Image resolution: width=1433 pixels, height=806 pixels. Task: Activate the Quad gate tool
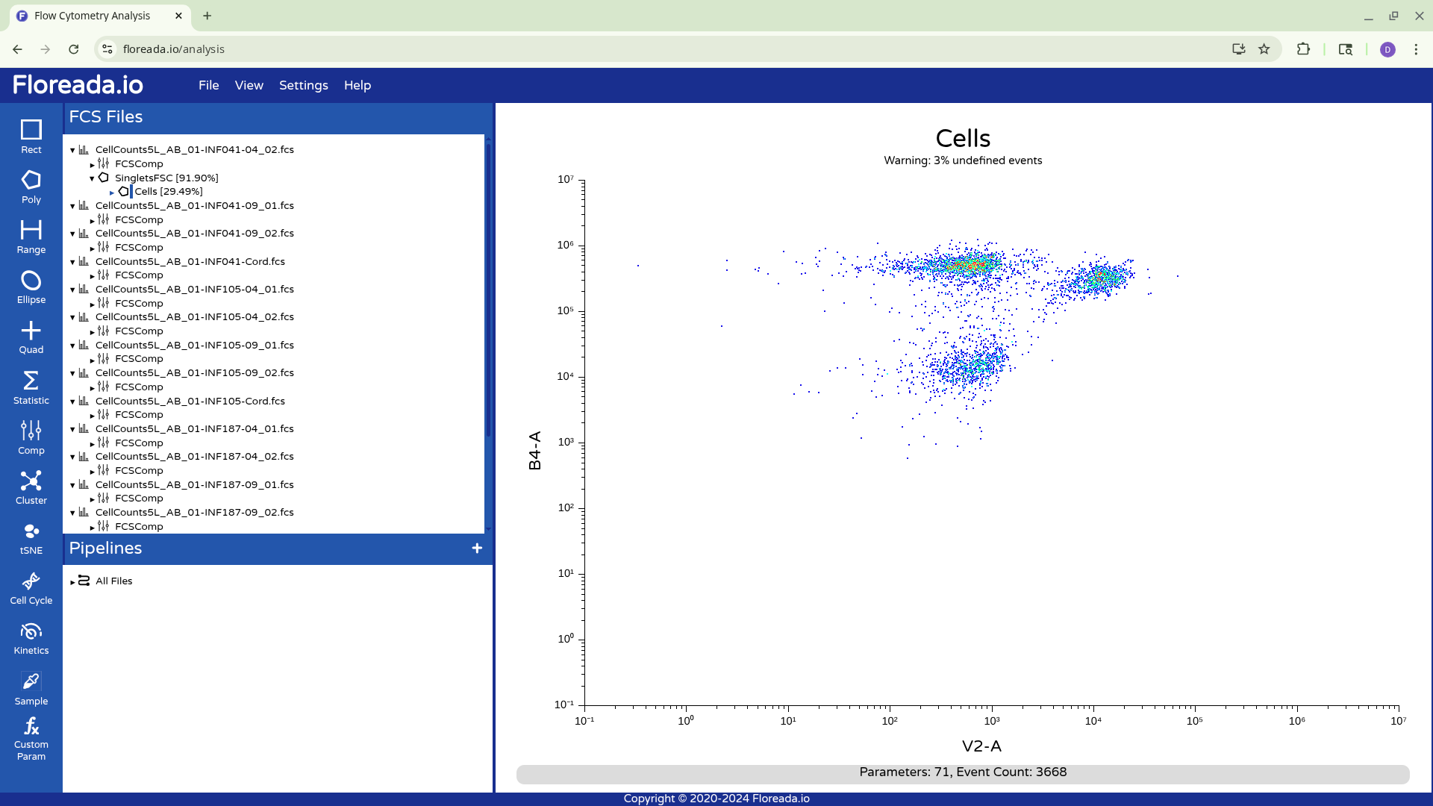click(x=31, y=337)
